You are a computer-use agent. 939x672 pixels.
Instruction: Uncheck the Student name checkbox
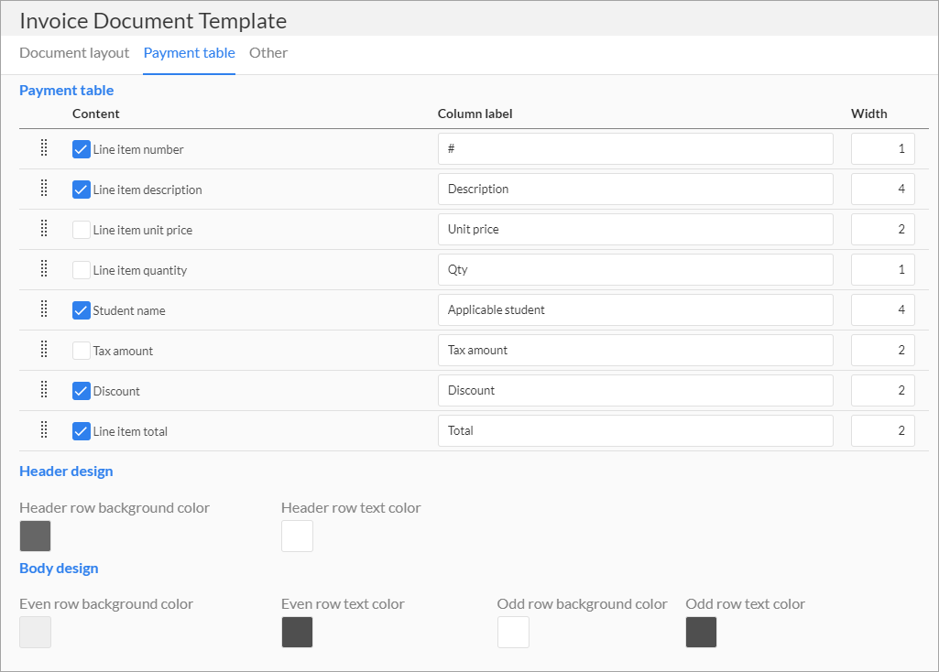[82, 310]
